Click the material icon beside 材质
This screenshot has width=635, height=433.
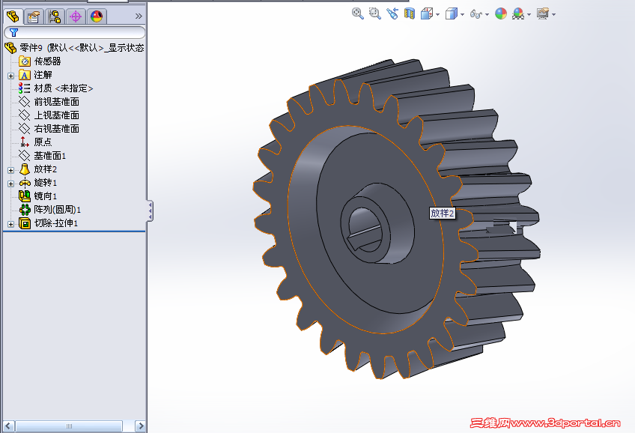tap(24, 88)
